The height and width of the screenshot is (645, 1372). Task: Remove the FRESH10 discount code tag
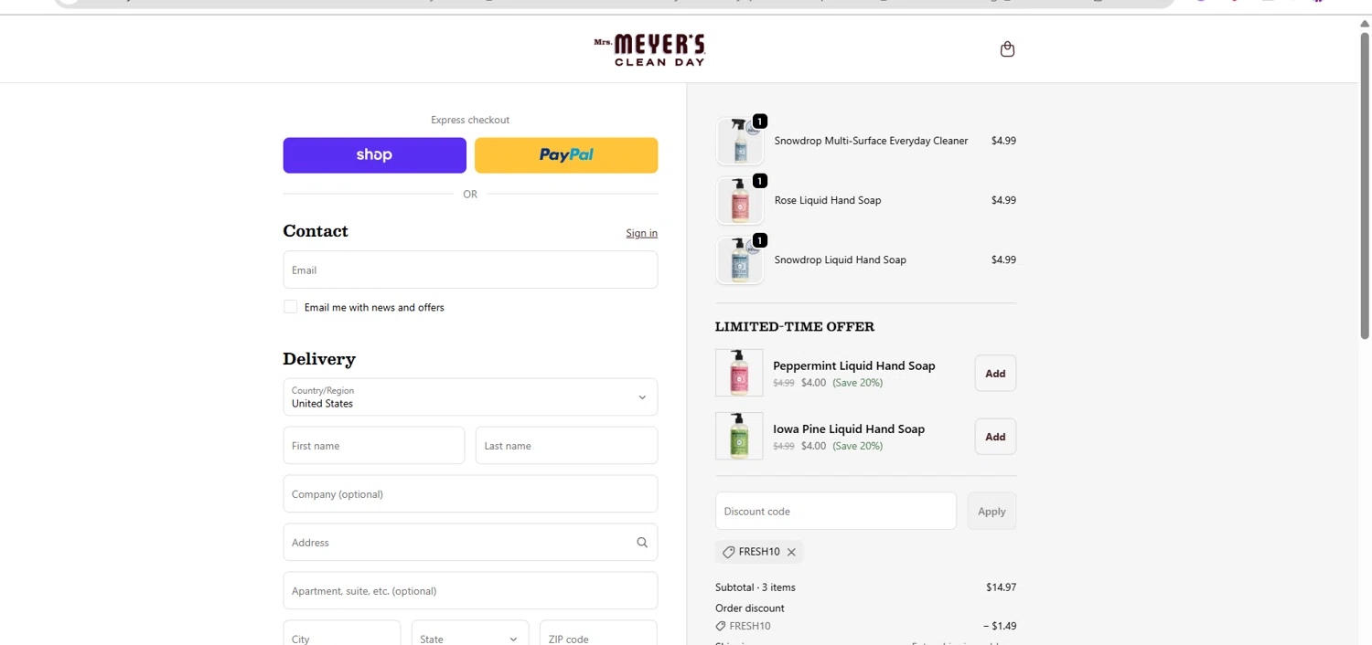791,552
